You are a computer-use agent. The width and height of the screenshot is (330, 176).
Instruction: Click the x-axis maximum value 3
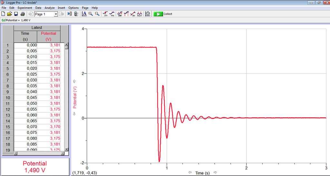tap(326, 168)
